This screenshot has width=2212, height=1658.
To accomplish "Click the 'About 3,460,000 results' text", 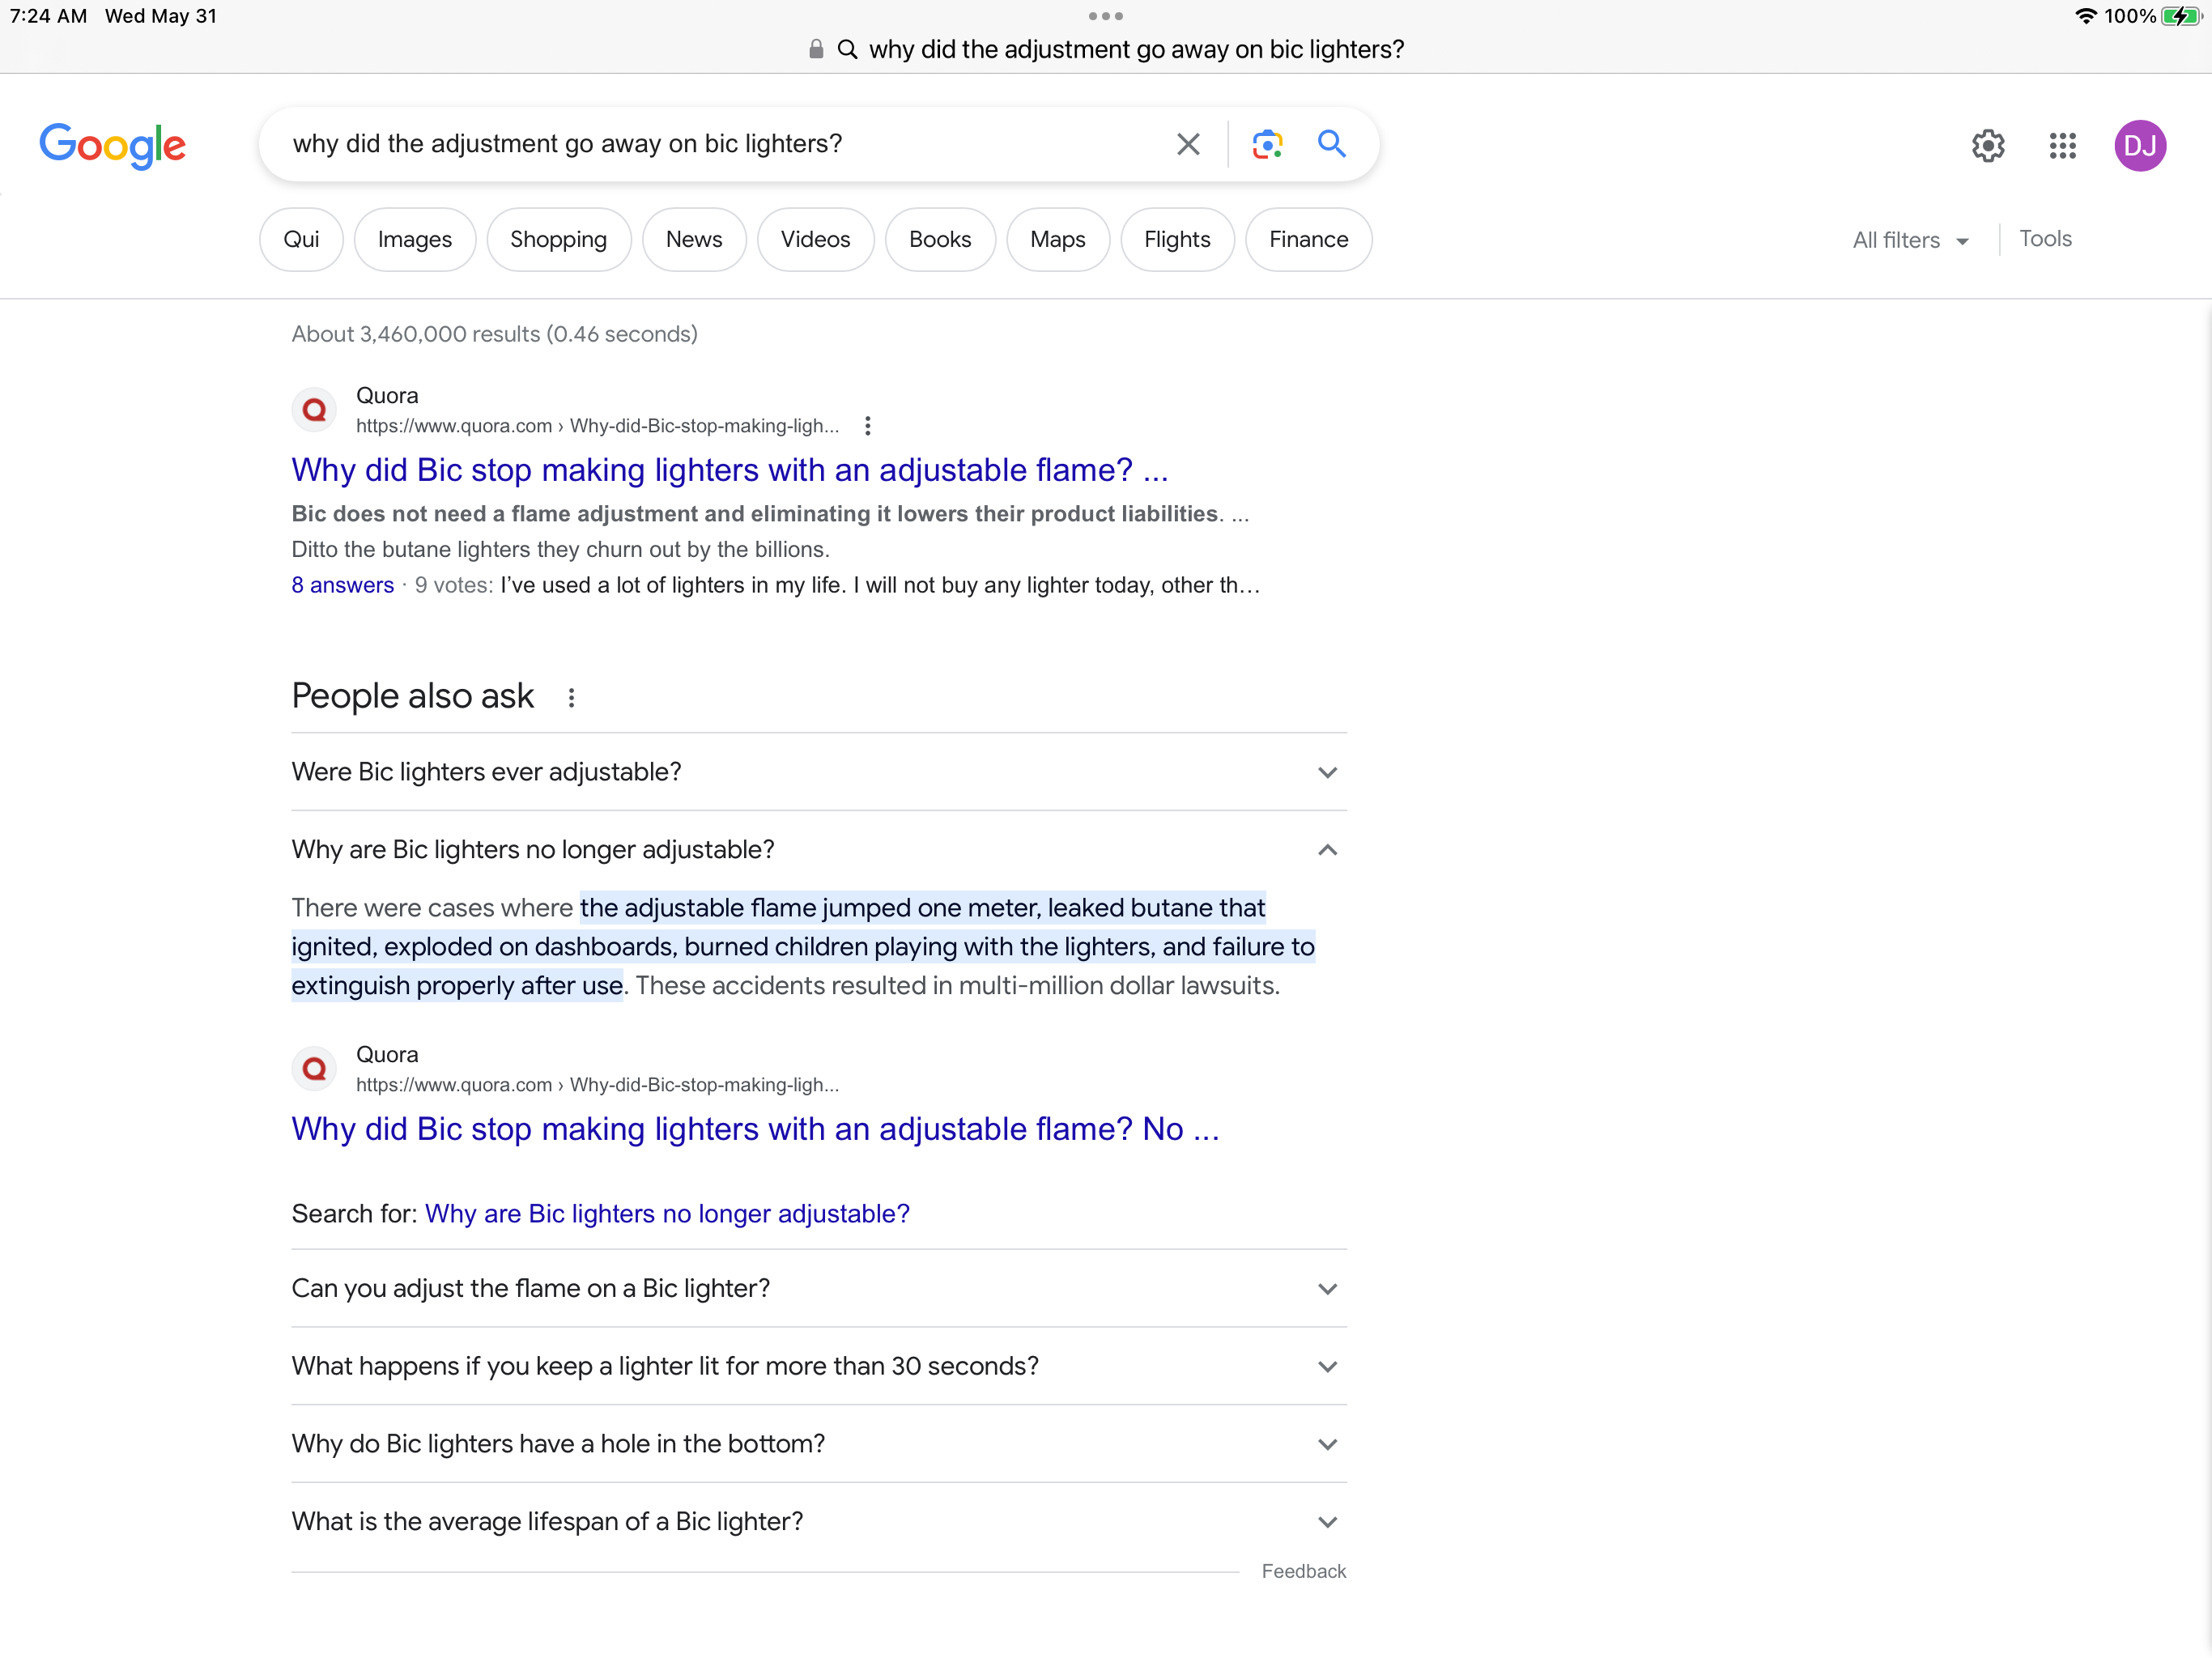I will coord(495,334).
